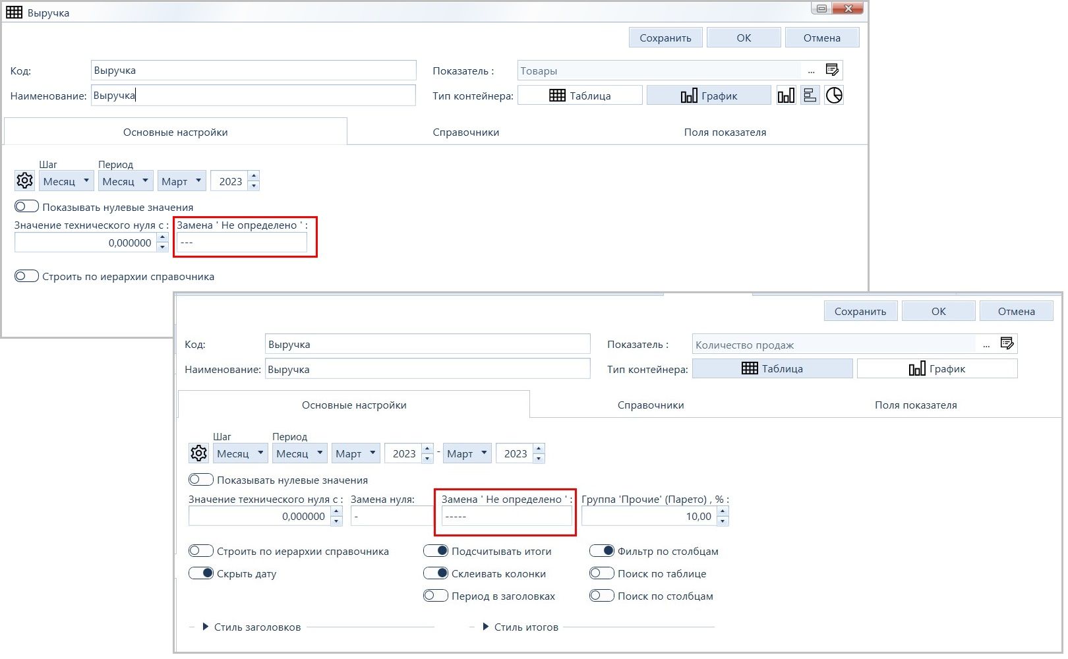This screenshot has width=1068, height=659.
Task: Open the indicator editor icon next to Количество продаж
Action: [1007, 343]
